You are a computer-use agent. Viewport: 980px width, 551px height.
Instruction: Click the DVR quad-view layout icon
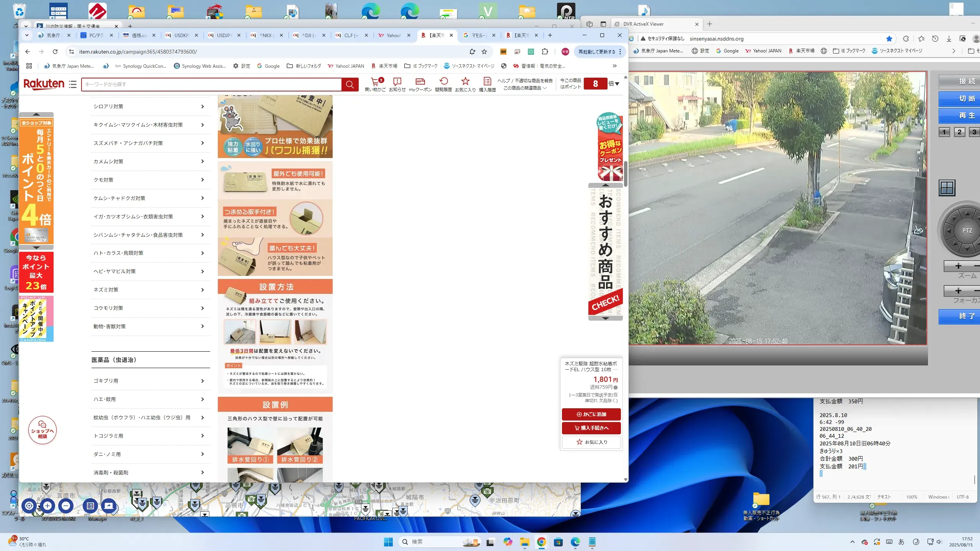[947, 188]
